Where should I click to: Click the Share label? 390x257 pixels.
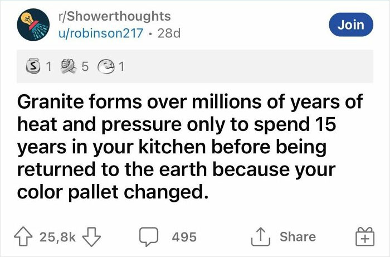coord(298,236)
